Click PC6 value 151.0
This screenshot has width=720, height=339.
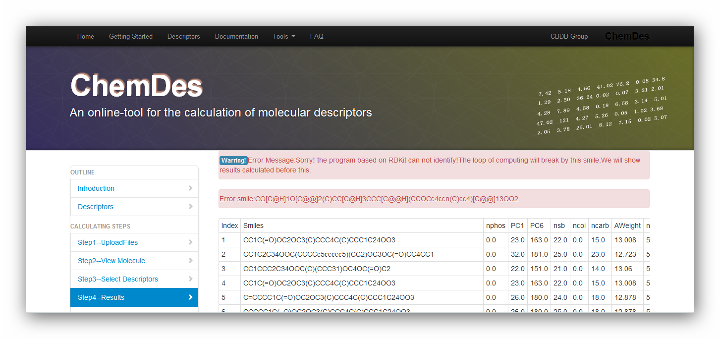tap(539, 269)
